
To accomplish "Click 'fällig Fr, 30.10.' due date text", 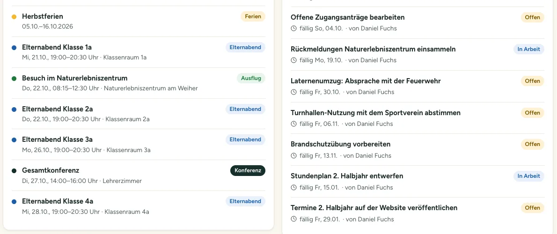I will 320,92.
